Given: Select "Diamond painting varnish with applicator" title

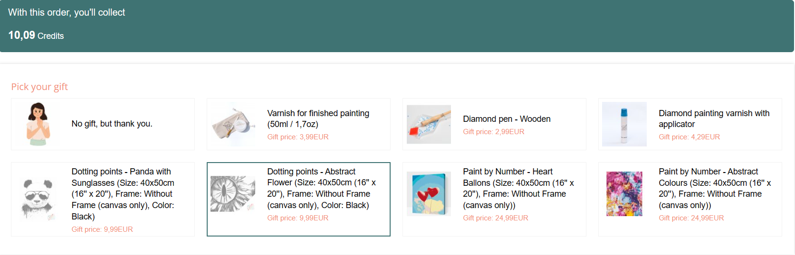Looking at the screenshot, I should click(714, 118).
